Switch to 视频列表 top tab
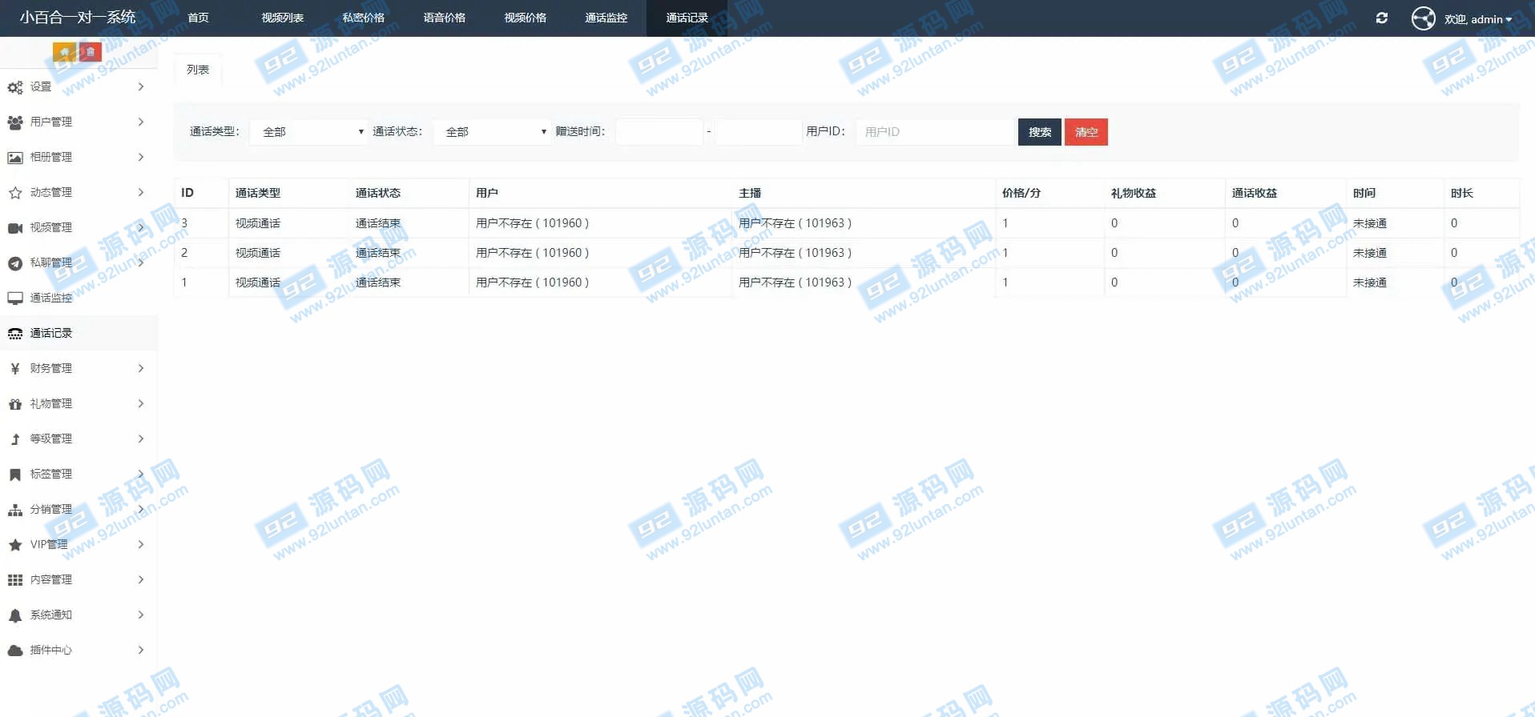This screenshot has height=717, width=1535. [x=282, y=18]
